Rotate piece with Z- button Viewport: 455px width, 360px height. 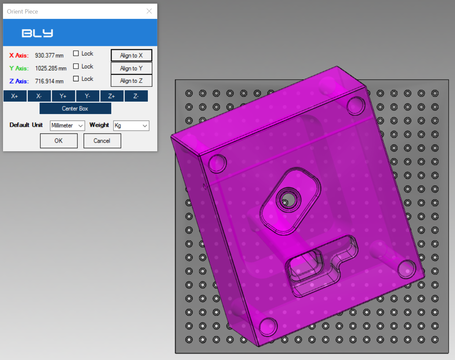click(136, 96)
